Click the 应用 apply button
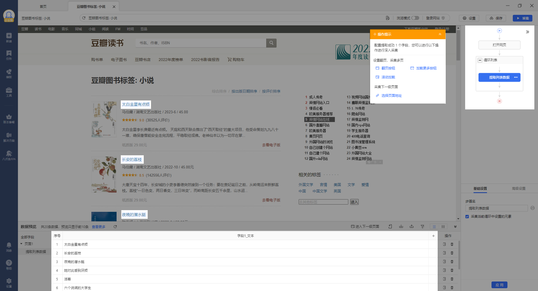This screenshot has width=538, height=291. (499, 285)
